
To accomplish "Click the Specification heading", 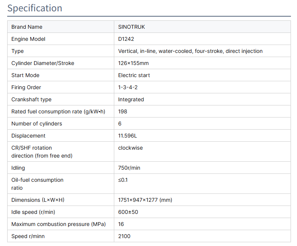I will point(35,8).
